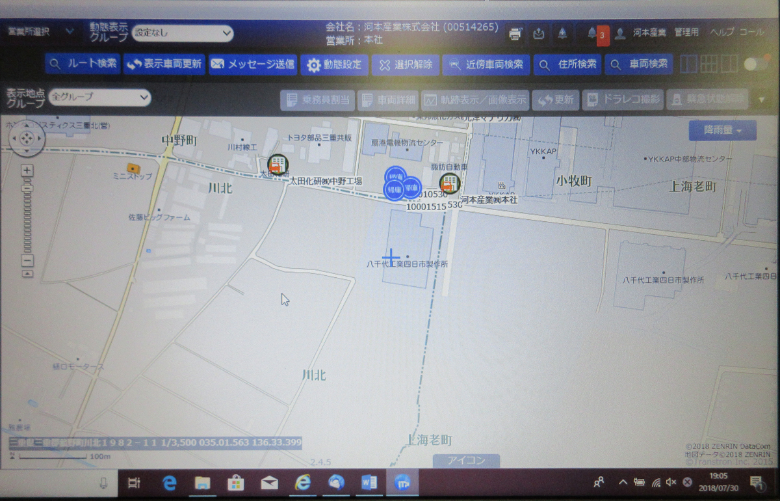This screenshot has width=780, height=501.
Task: Open the 表示地点グループ dropdown
Action: [x=99, y=98]
